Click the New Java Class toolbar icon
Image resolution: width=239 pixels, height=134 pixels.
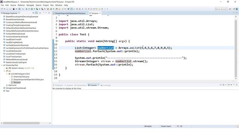click(51, 9)
